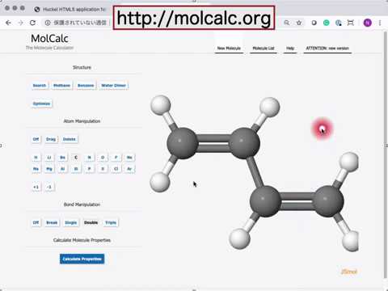Select the Be element button
Screen dimensions: 388x291
click(x=62, y=158)
